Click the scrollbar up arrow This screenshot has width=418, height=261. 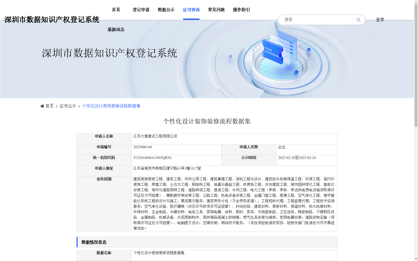click(416, 2)
